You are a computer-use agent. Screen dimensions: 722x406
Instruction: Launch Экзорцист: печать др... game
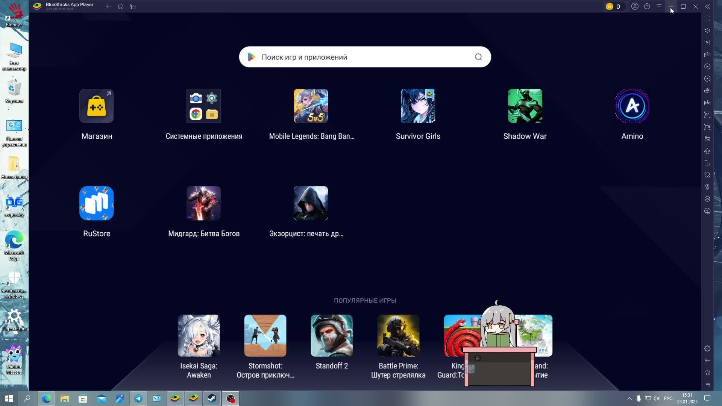click(x=311, y=203)
